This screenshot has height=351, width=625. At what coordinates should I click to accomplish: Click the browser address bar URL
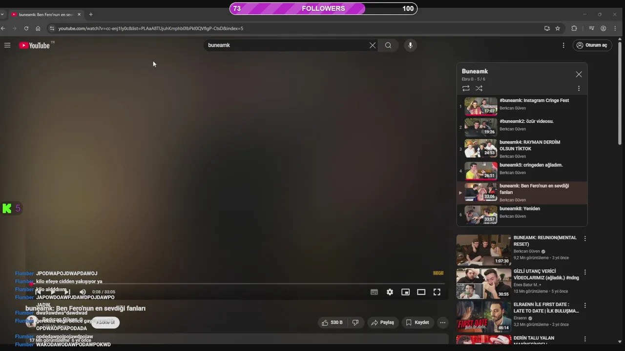click(x=151, y=28)
